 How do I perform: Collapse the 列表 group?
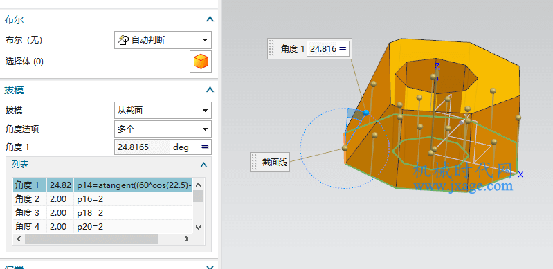tap(203, 165)
